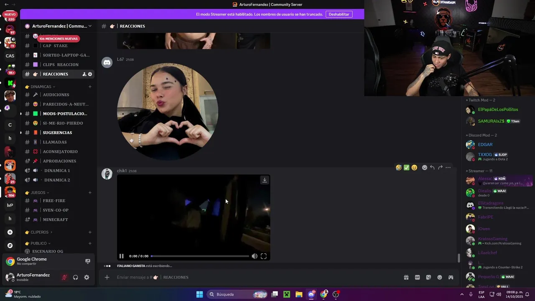This screenshot has width=535, height=301.
Task: Toggle the headphones deafen button
Action: 76,277
